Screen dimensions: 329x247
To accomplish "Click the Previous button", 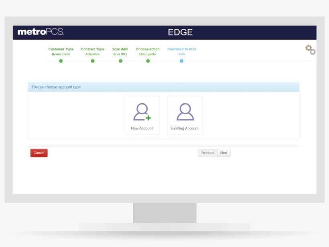I will pyautogui.click(x=207, y=153).
